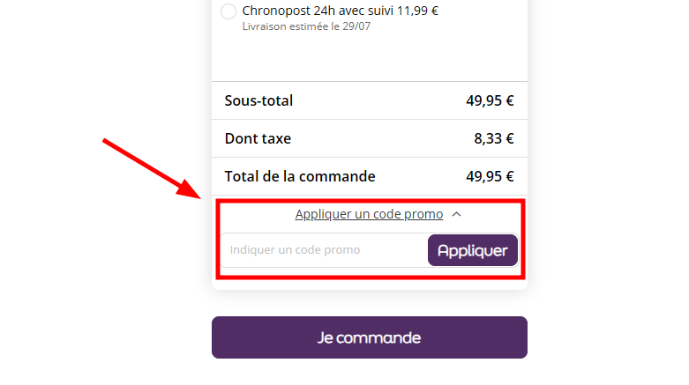The width and height of the screenshot is (689, 385).
Task: Focus the Indiquer un code promo field
Action: (x=324, y=250)
